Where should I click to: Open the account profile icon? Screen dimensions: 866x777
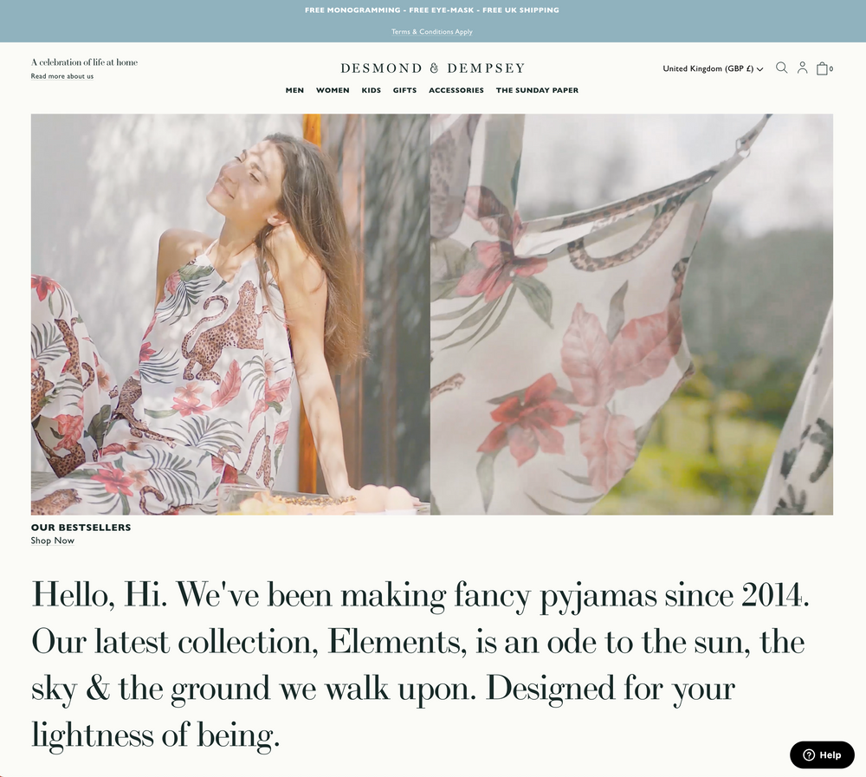tap(803, 68)
